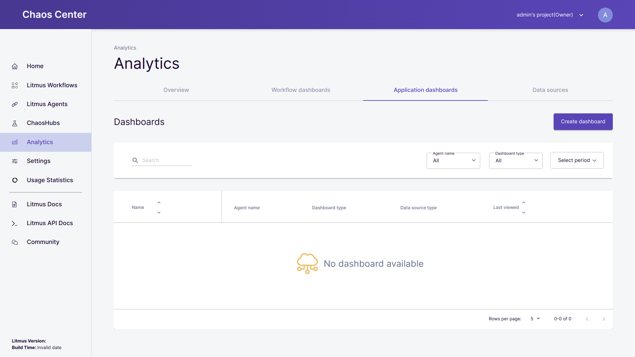Switch to Data sources tab

[550, 90]
